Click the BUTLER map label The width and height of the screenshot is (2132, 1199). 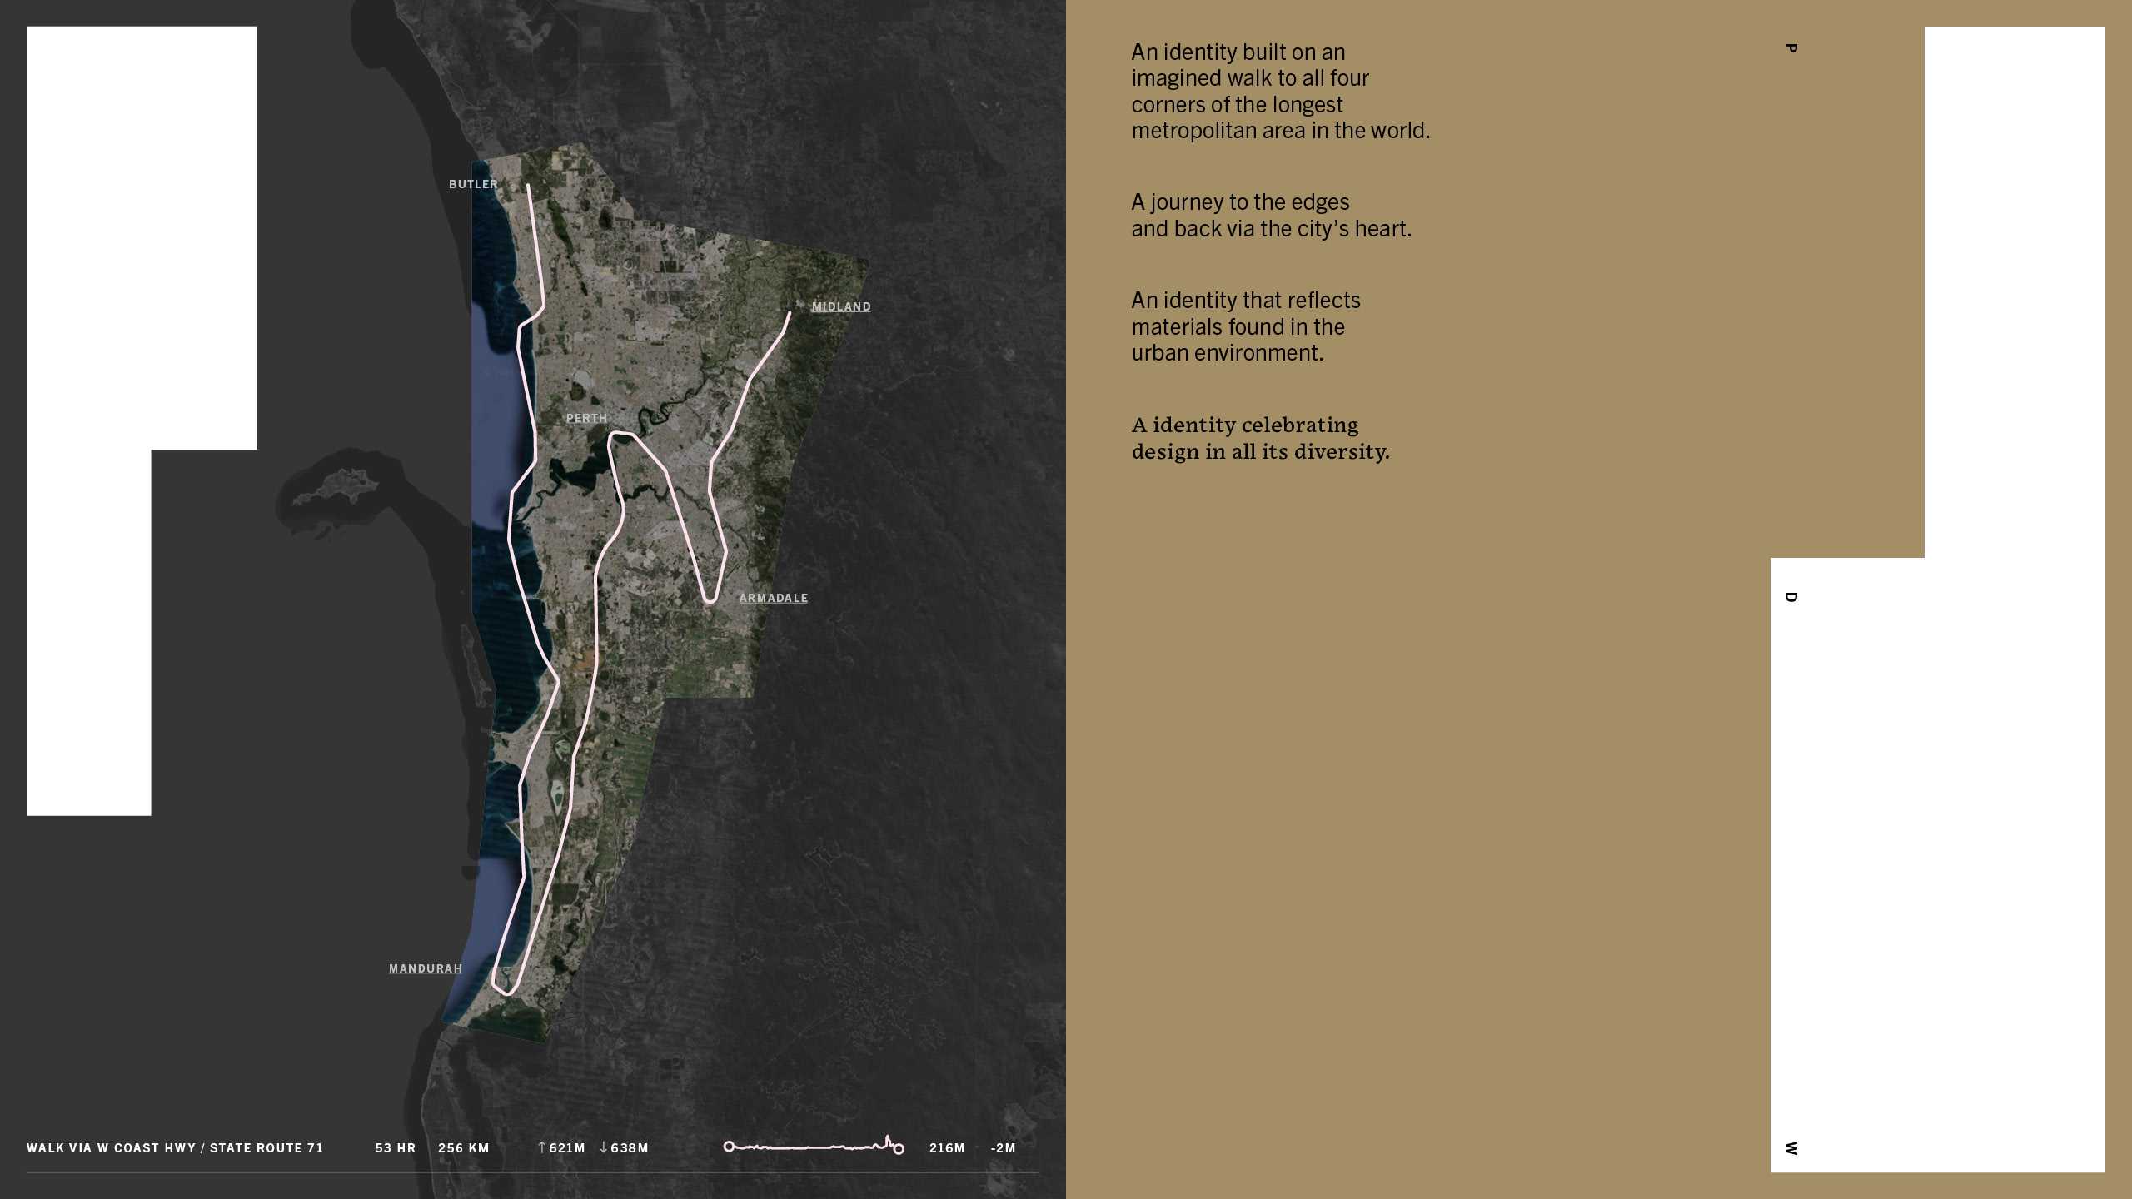pyautogui.click(x=473, y=184)
